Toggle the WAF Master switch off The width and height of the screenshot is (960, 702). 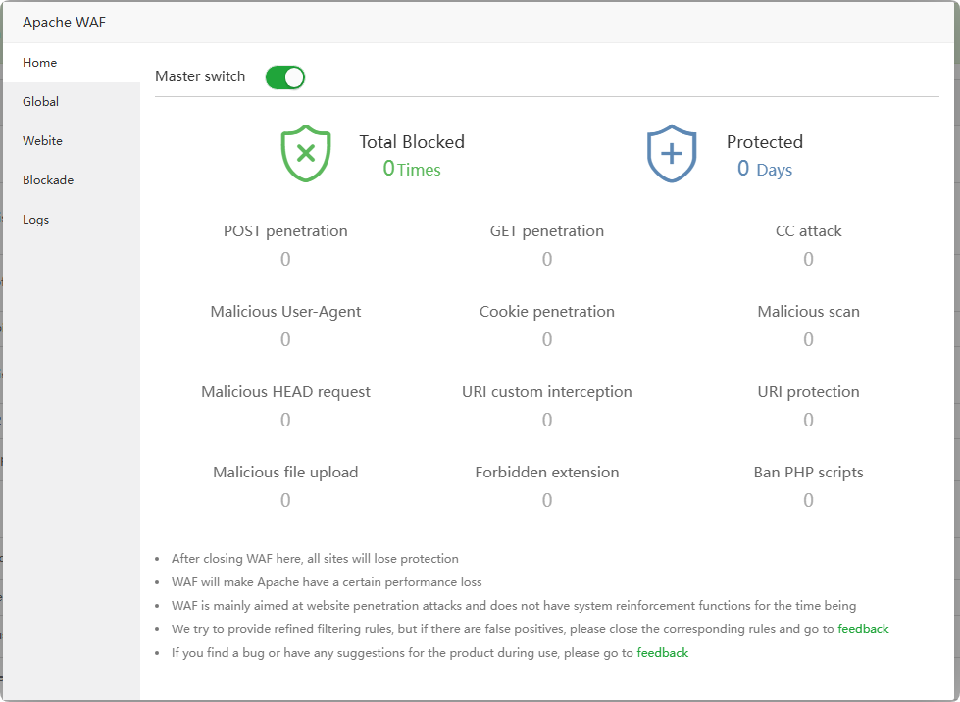click(x=285, y=77)
